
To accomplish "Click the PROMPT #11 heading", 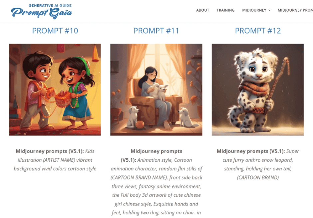I will tap(156, 31).
